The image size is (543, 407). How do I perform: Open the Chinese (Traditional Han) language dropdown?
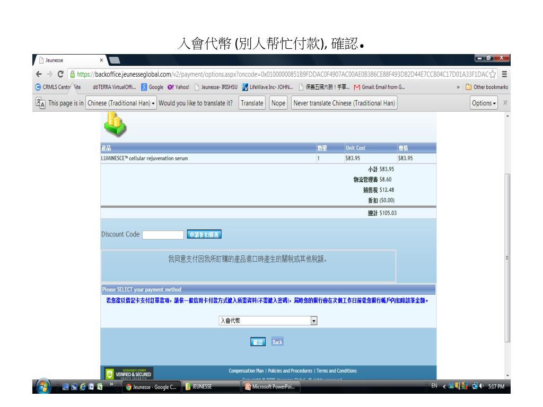click(121, 103)
